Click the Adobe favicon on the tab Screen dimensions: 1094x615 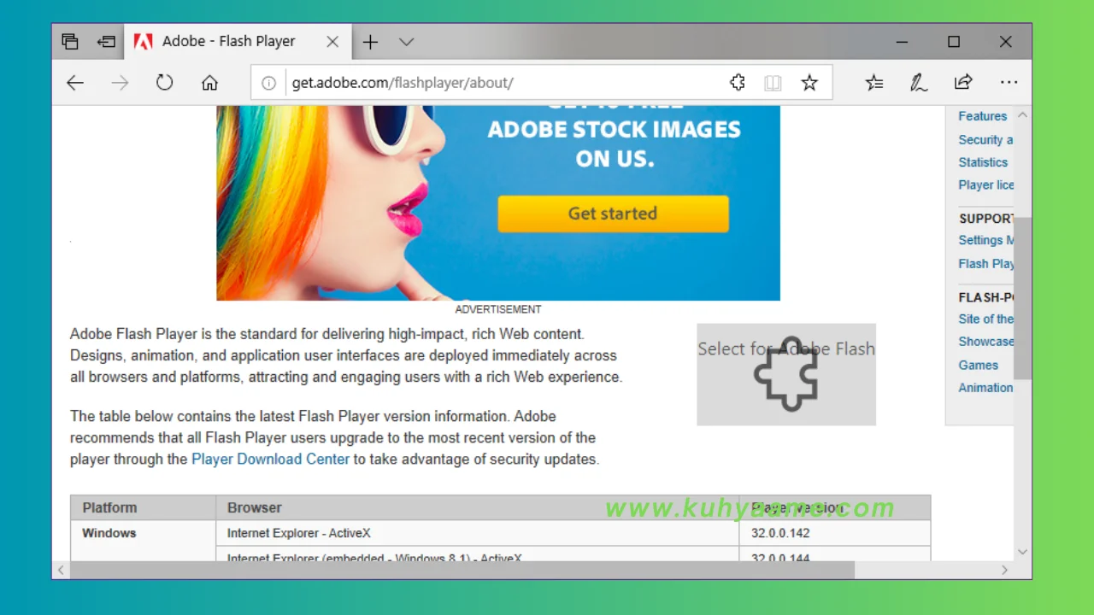(144, 42)
